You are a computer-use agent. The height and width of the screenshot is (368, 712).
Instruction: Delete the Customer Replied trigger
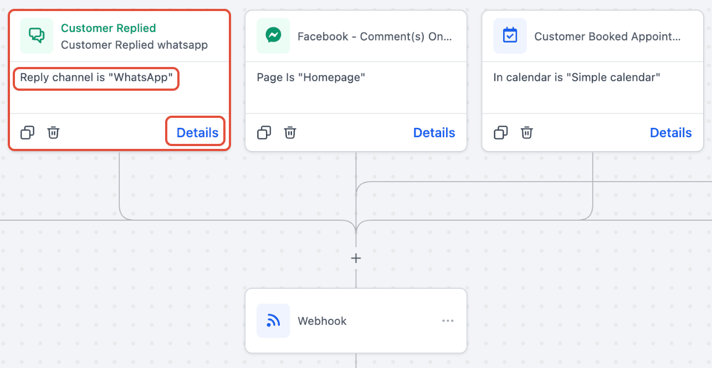pyautogui.click(x=53, y=133)
